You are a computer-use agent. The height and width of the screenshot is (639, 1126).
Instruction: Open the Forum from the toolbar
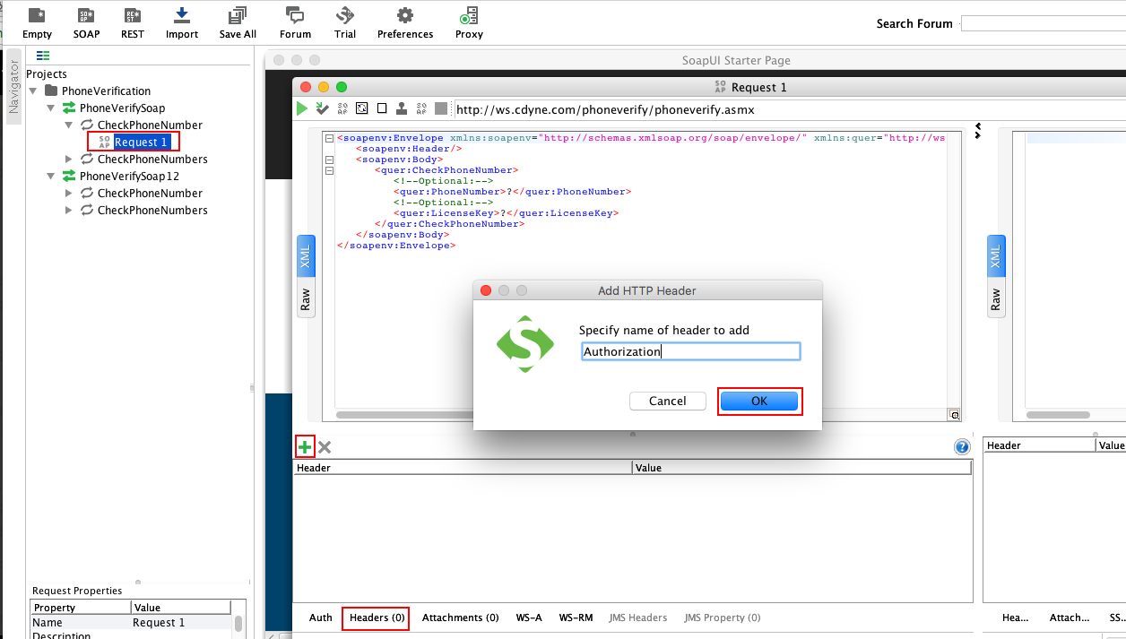pos(295,20)
